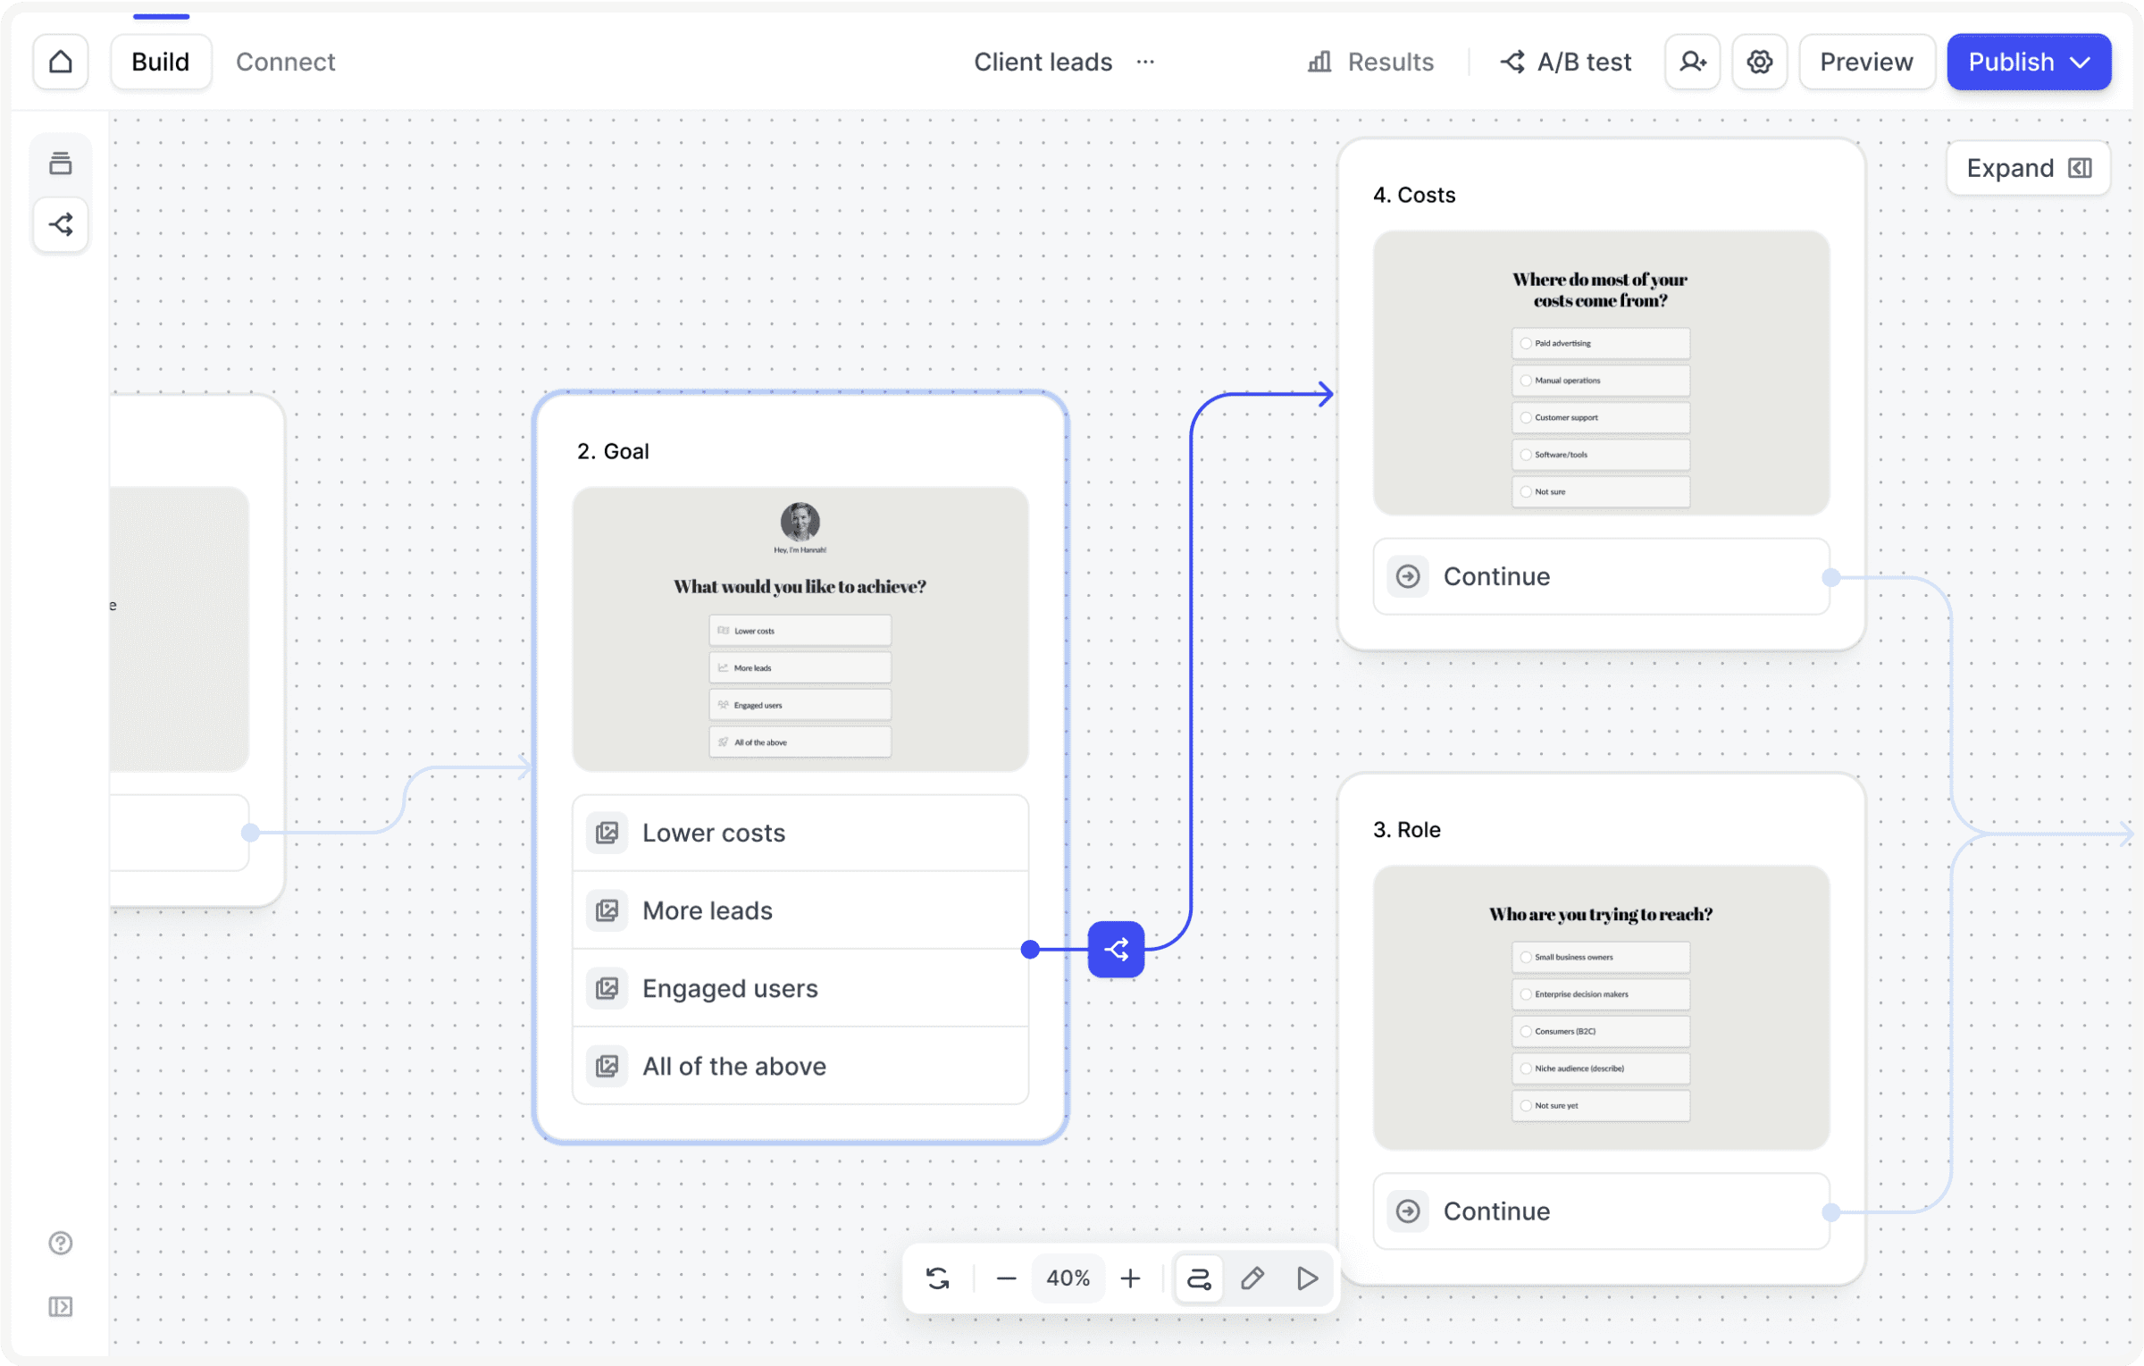The width and height of the screenshot is (2144, 1366).
Task: Open the A/B test option
Action: (1565, 62)
